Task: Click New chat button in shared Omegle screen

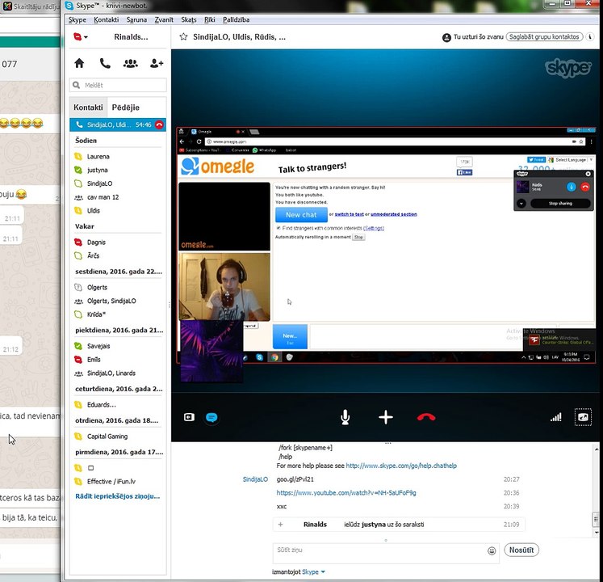Action: point(301,215)
